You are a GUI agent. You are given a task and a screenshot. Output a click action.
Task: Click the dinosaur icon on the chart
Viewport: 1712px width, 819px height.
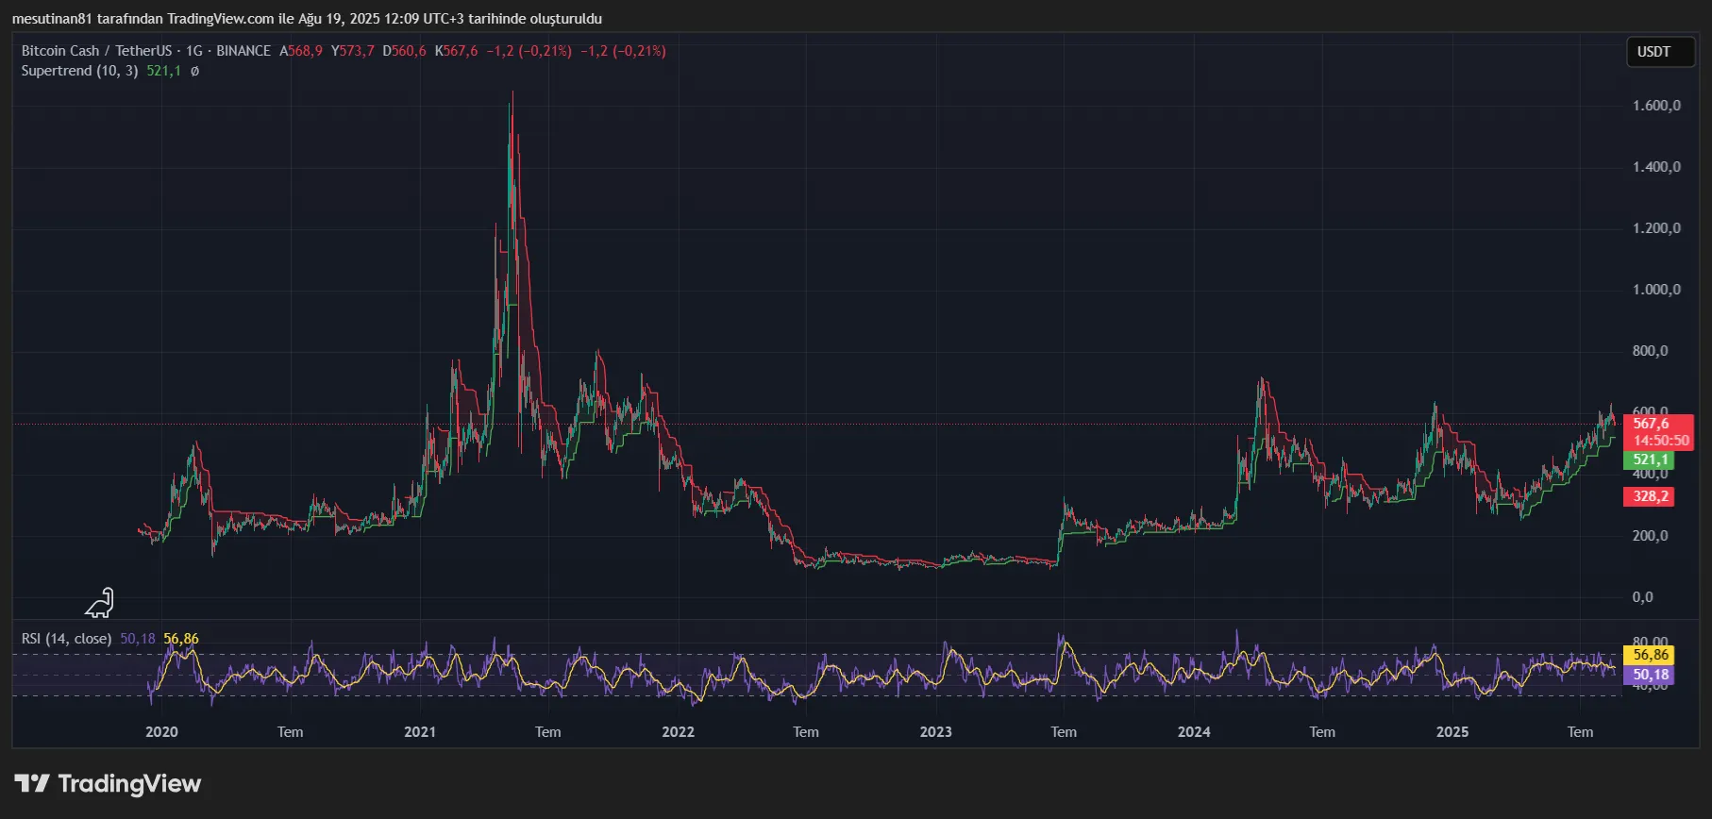point(99,603)
